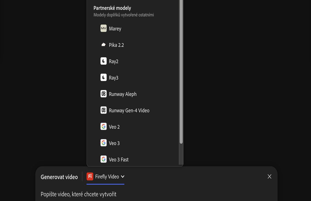The image size is (311, 201).
Task: Select the Veo 3 model option
Action: (x=114, y=143)
